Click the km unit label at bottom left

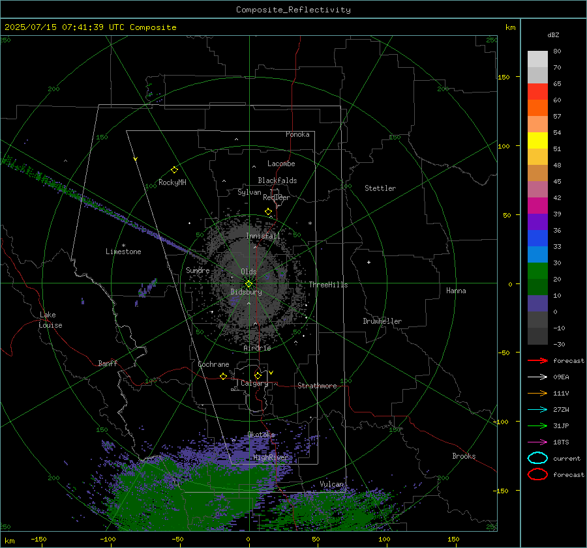coord(10,541)
